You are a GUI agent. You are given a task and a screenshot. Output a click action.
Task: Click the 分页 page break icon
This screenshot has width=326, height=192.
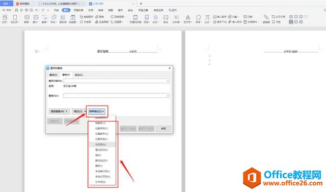coord(5,17)
